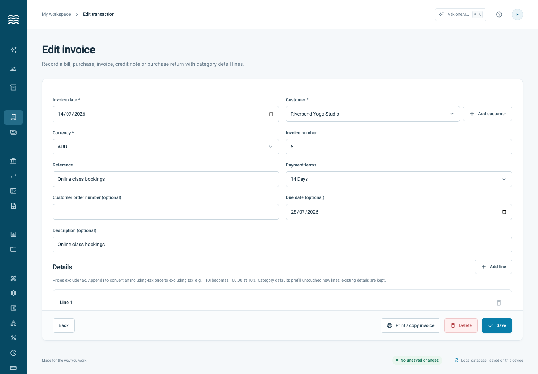Open the cash payments icon in the sidebar

coord(13,132)
